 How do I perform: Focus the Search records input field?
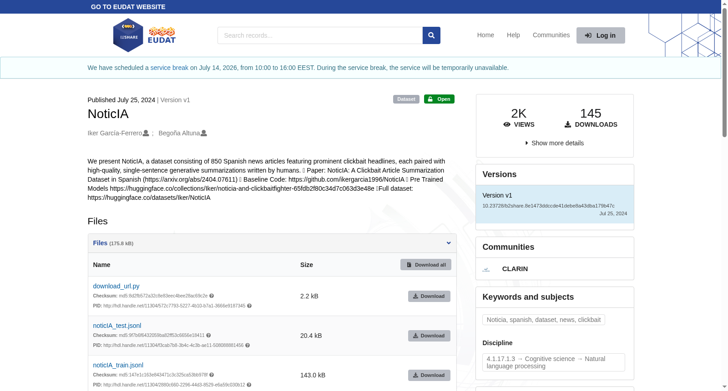tap(320, 35)
